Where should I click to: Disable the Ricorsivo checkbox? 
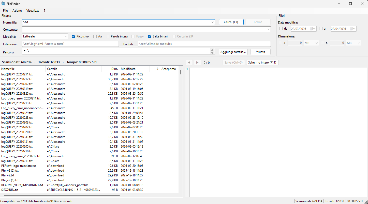(x=73, y=36)
